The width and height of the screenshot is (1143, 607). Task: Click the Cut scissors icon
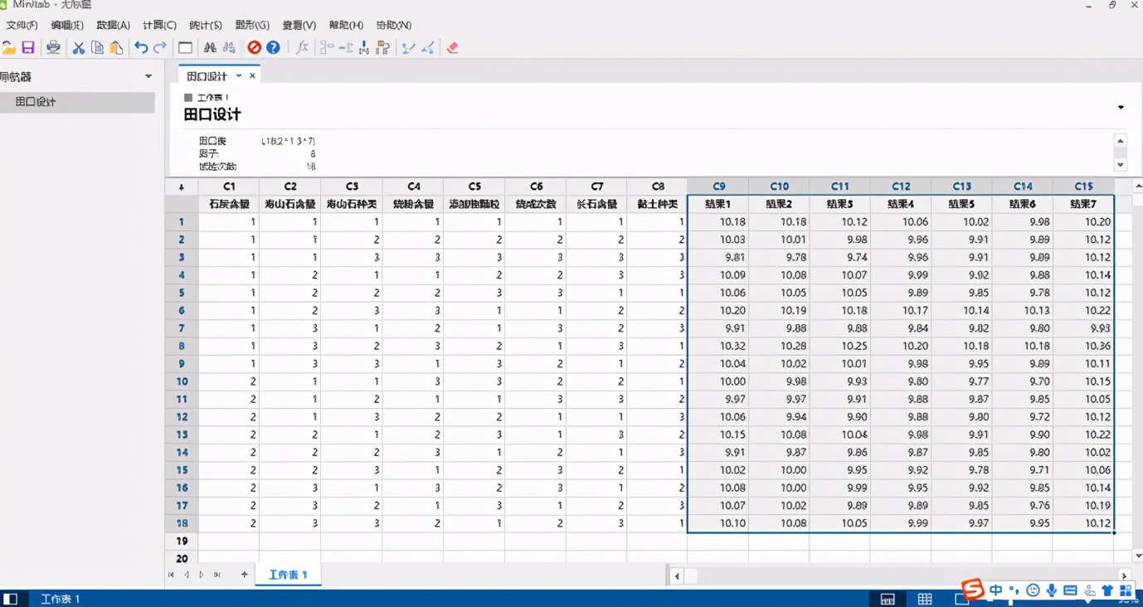[x=78, y=48]
